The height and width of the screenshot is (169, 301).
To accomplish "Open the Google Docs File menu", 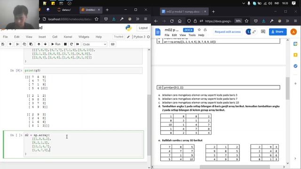I will pyautogui.click(x=167, y=35).
